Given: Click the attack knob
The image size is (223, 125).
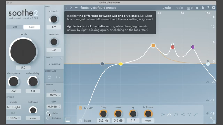Looking at the screenshot, I should [54, 19].
